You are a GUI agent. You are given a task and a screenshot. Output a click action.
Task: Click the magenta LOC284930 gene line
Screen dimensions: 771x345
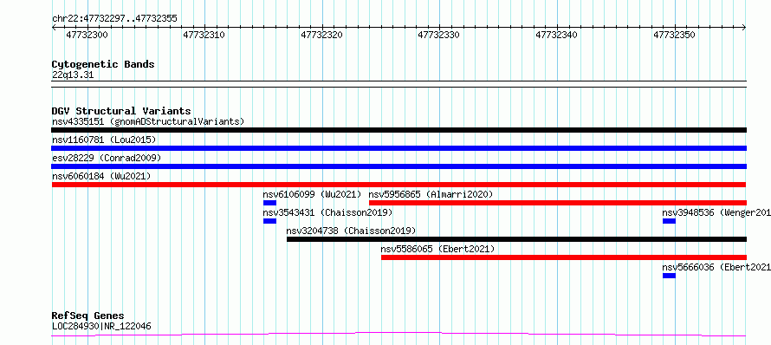coord(398,335)
